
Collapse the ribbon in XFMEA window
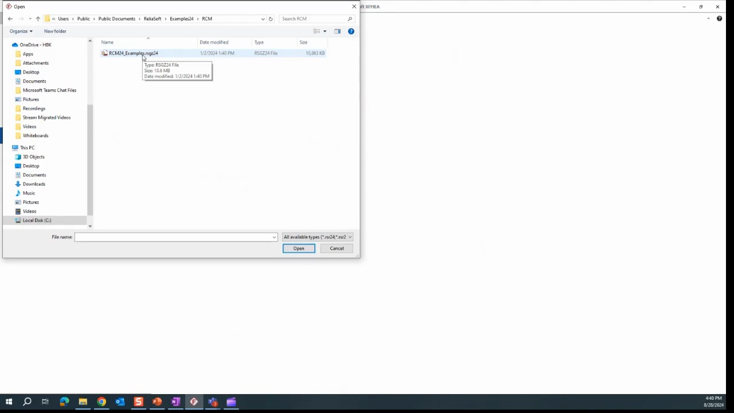708,18
